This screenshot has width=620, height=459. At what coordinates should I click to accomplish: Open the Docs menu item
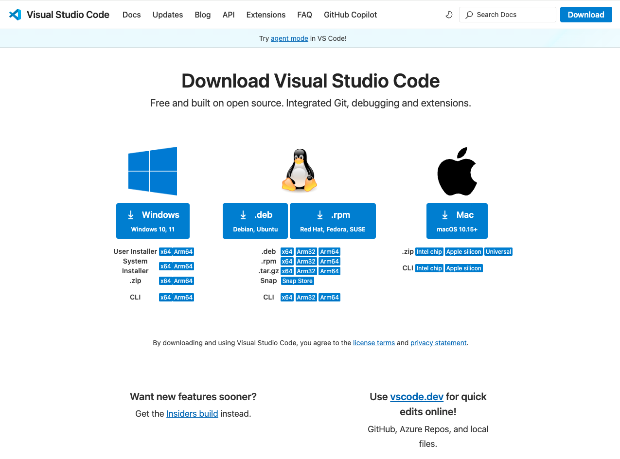point(131,15)
